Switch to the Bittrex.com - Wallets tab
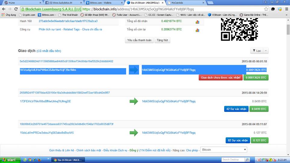Viewport: 290px width, 163px height. (104, 3)
